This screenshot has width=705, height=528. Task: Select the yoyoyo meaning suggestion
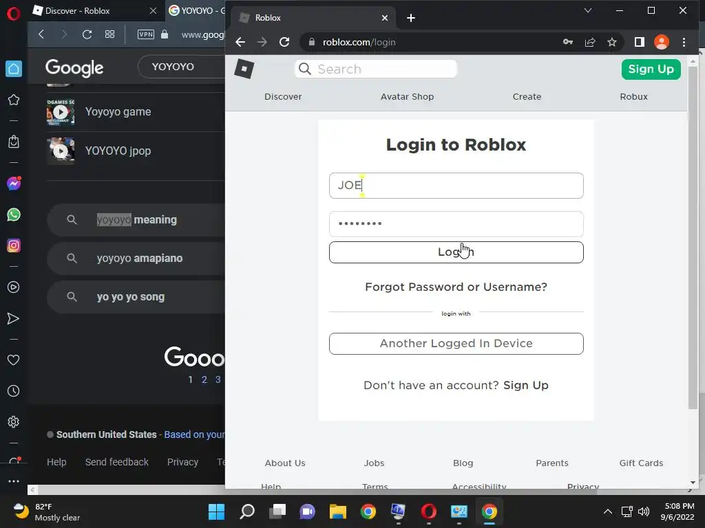tap(137, 220)
